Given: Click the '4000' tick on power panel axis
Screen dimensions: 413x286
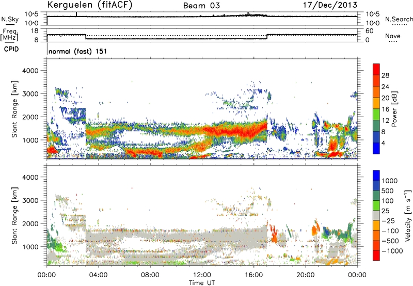Looking at the screenshot, I should [30, 71].
